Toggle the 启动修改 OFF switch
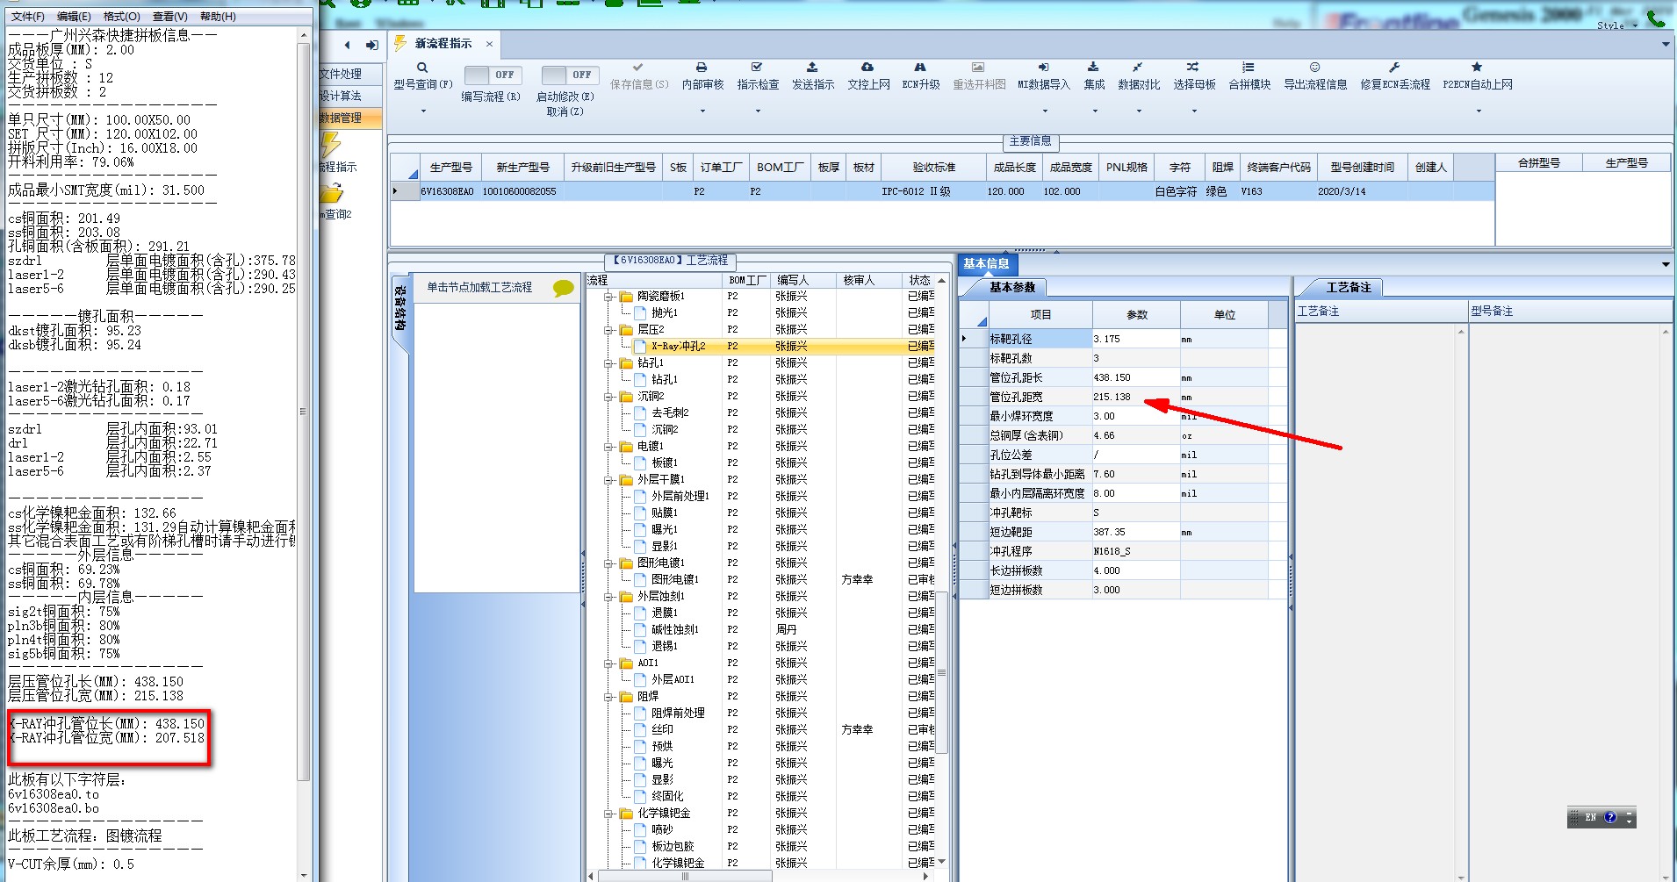Screen dimensions: 1677x882 click(570, 75)
